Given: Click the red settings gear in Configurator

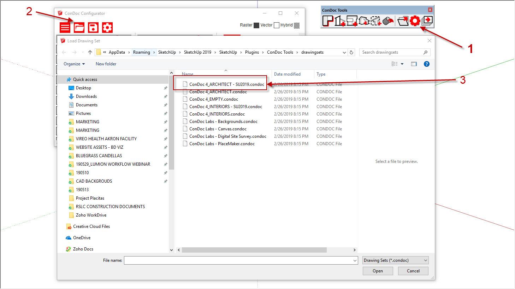Looking at the screenshot, I should [x=107, y=28].
